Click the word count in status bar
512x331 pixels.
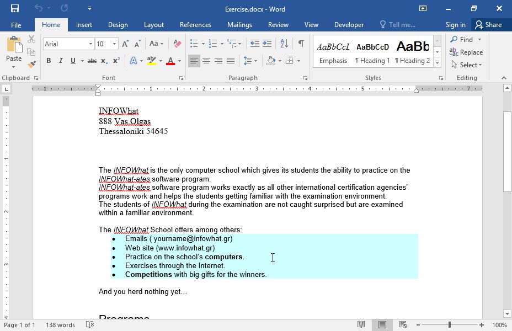pyautogui.click(x=60, y=325)
